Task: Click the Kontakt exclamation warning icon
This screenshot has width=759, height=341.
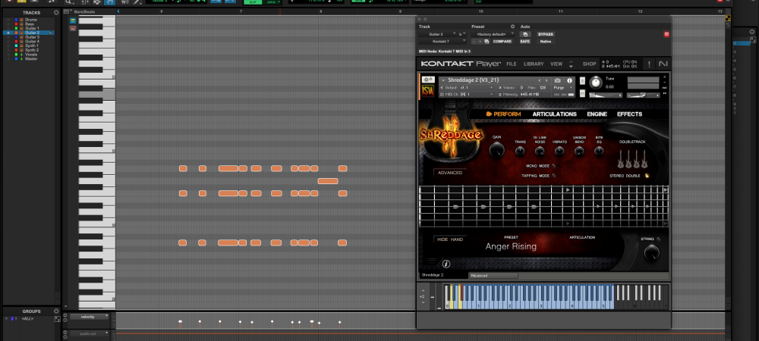Action: [x=649, y=64]
